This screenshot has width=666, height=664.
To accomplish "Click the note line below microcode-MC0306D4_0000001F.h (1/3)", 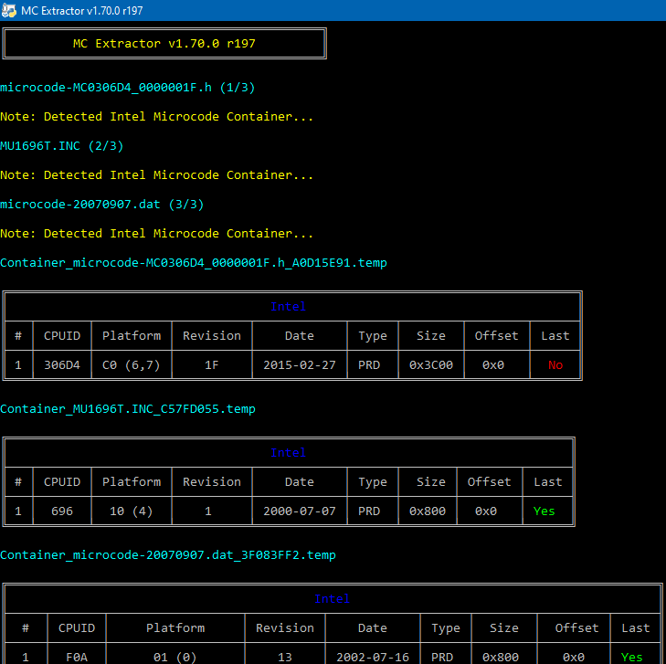I will tap(157, 117).
